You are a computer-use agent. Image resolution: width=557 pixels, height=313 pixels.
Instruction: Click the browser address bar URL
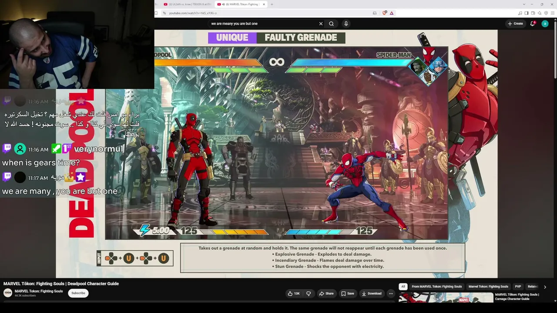[193, 13]
